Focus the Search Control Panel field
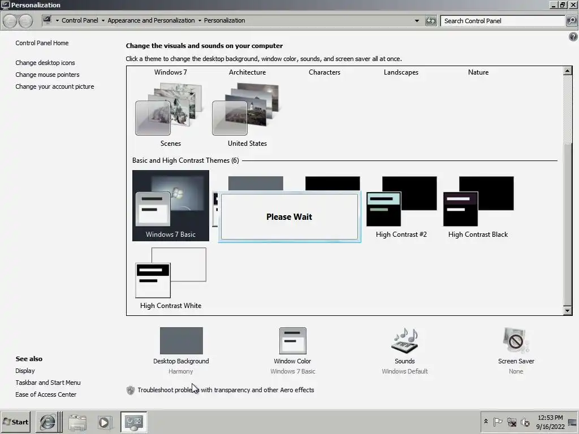This screenshot has height=434, width=579. coord(503,21)
